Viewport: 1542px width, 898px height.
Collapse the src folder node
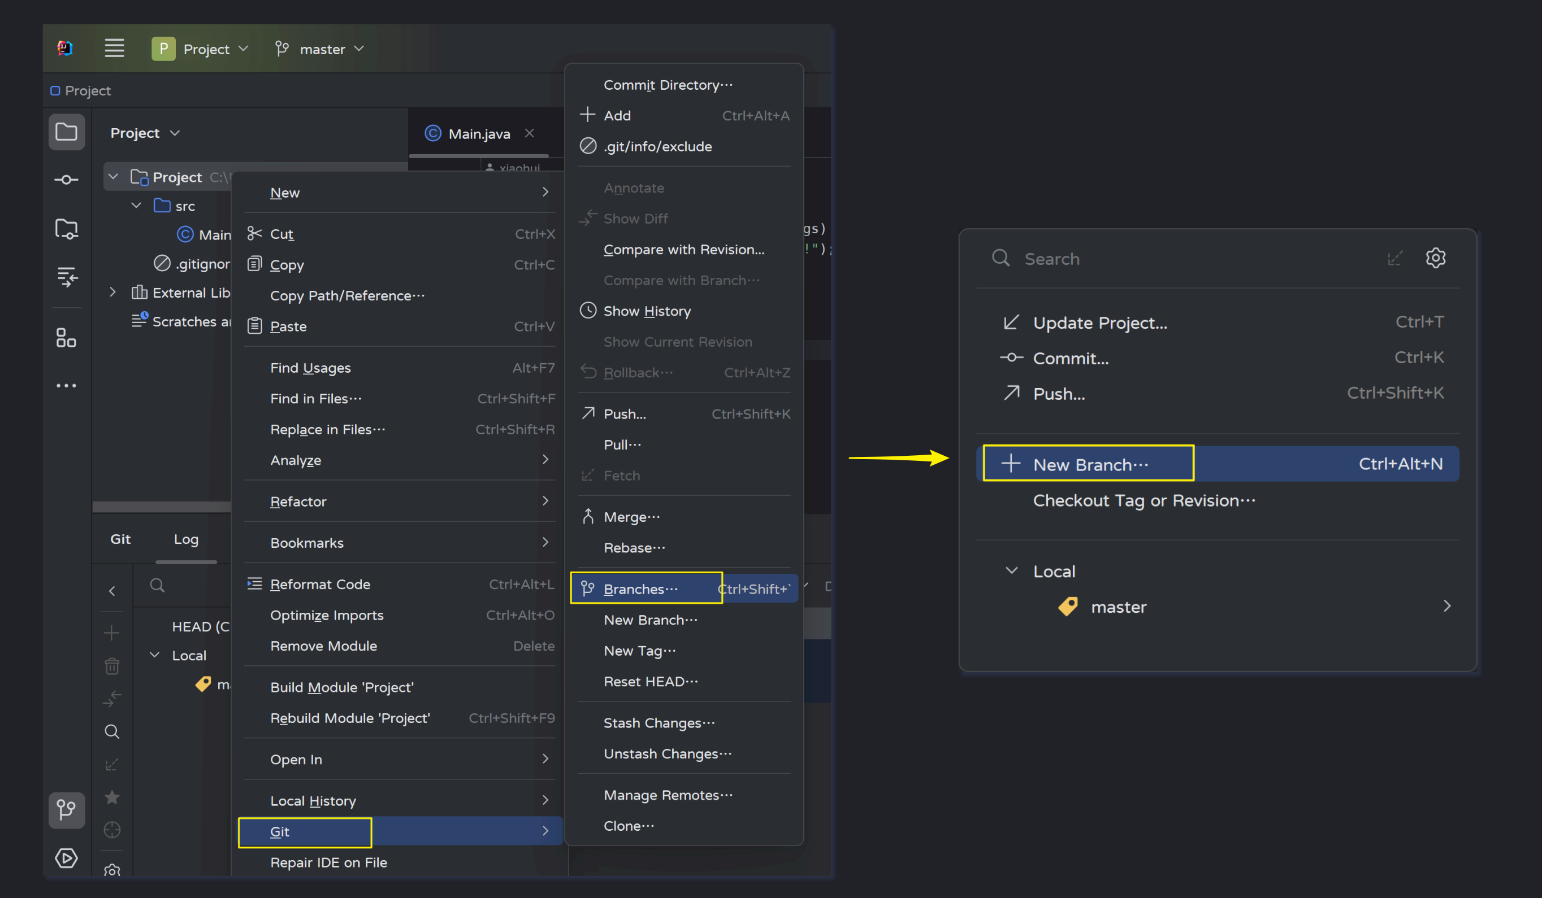pos(136,206)
